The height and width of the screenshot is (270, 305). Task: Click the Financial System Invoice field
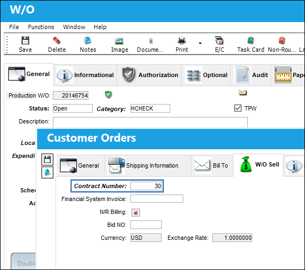[x=157, y=199]
